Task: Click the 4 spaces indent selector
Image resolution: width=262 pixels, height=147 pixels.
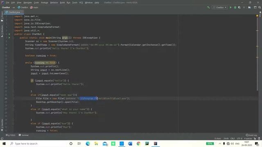Action: coord(248,138)
